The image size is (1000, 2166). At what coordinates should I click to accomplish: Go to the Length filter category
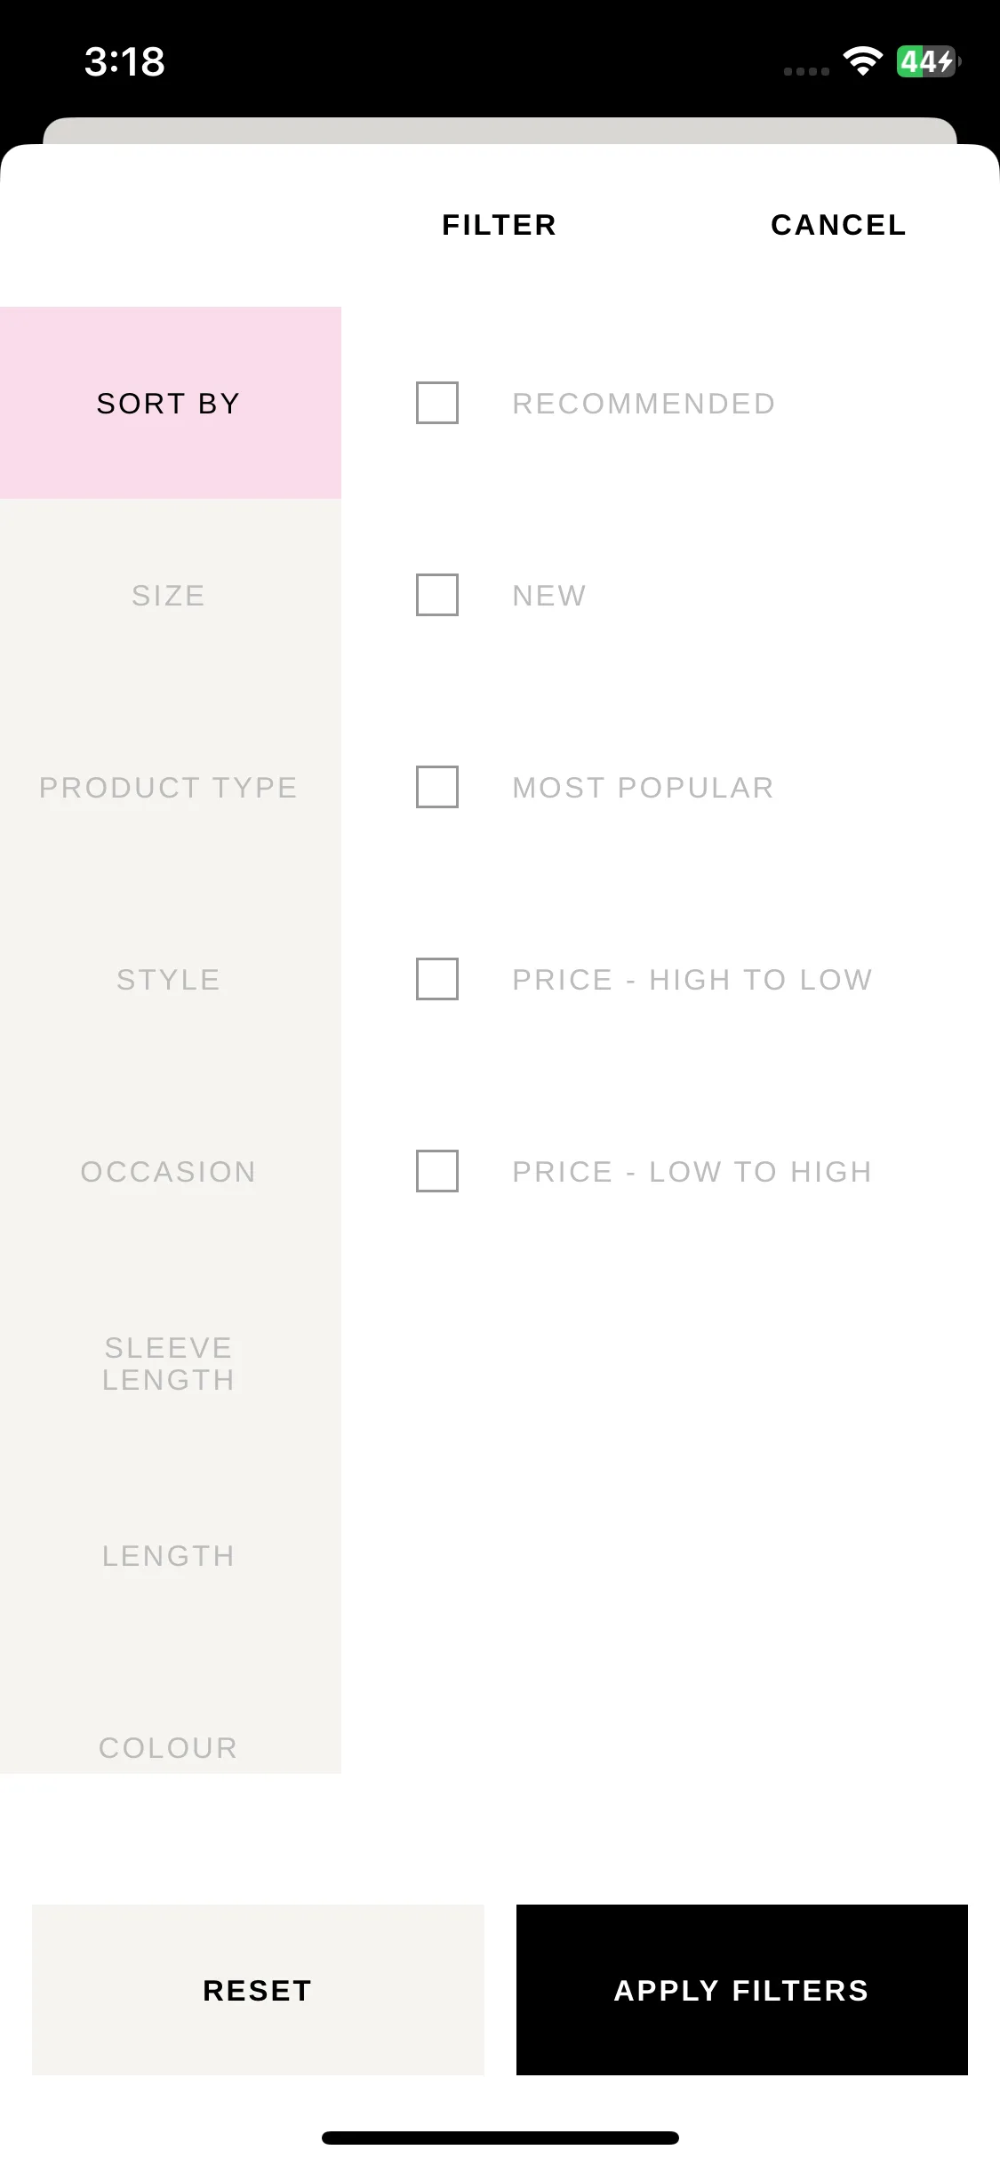[x=171, y=1555]
